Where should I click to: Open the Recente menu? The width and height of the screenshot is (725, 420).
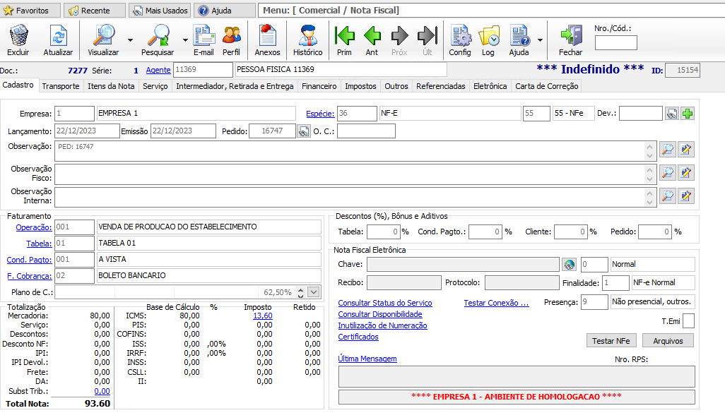(95, 10)
